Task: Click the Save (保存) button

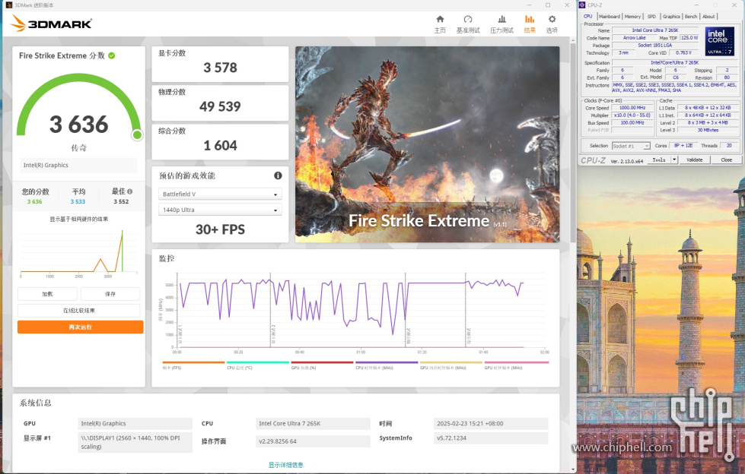Action: point(110,294)
